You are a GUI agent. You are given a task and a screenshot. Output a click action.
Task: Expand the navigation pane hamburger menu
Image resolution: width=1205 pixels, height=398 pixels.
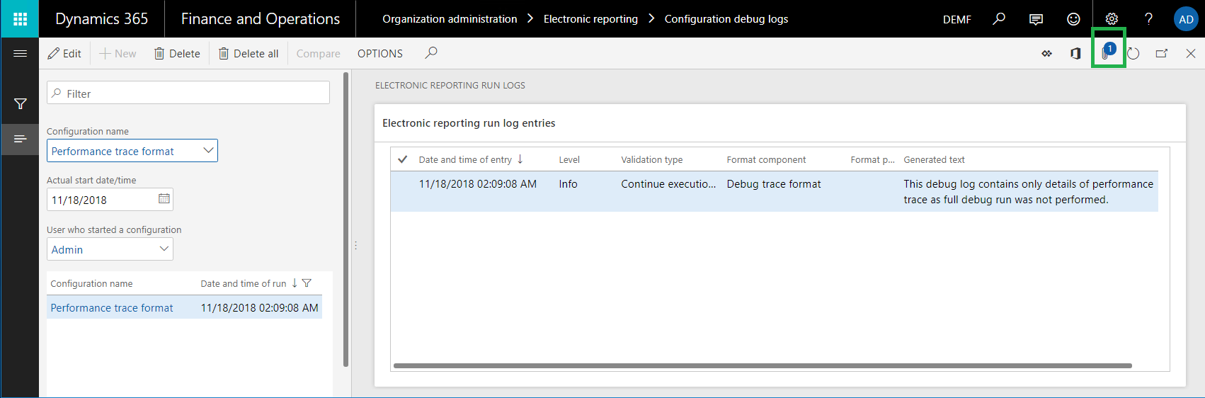(20, 53)
